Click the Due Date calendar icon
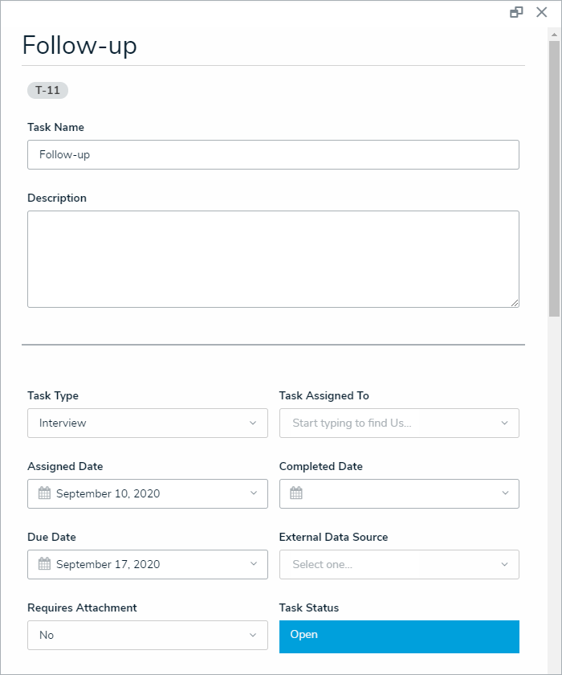The image size is (562, 675). click(44, 564)
